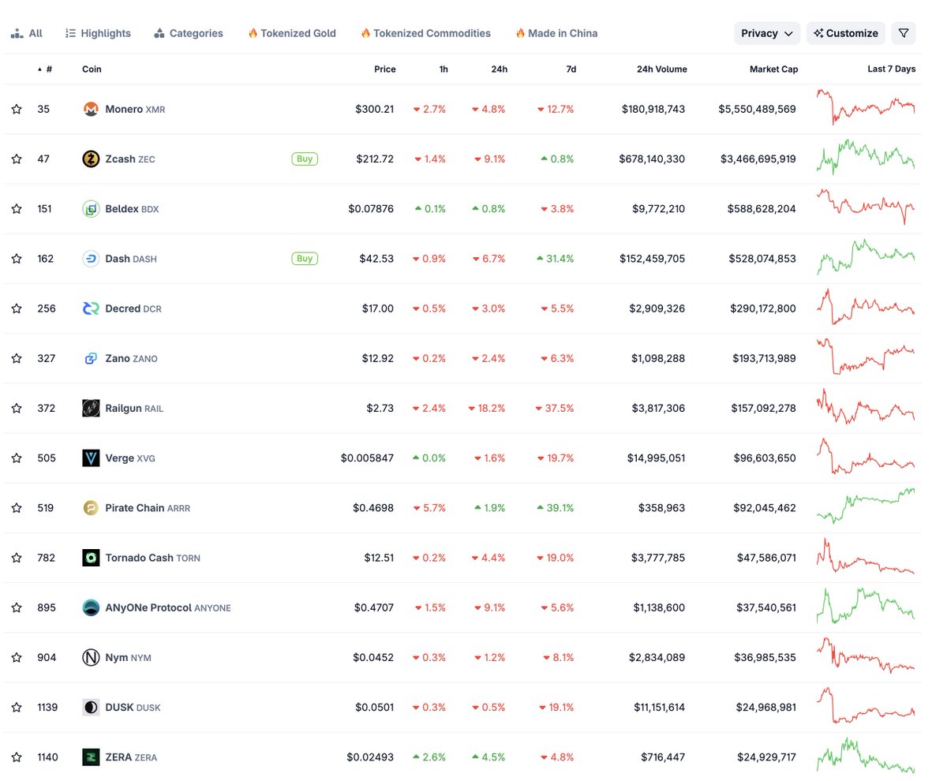The image size is (947, 781).
Task: Click the Dash coin logo icon
Action: click(x=91, y=259)
